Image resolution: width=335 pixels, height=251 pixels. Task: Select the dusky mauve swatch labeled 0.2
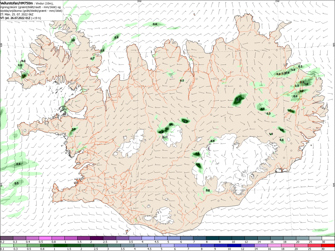click(x=7, y=238)
